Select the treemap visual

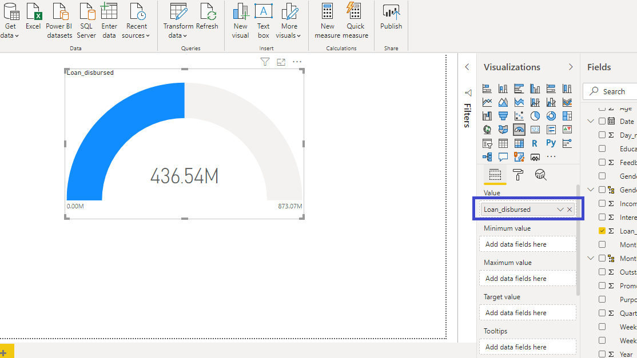[567, 116]
